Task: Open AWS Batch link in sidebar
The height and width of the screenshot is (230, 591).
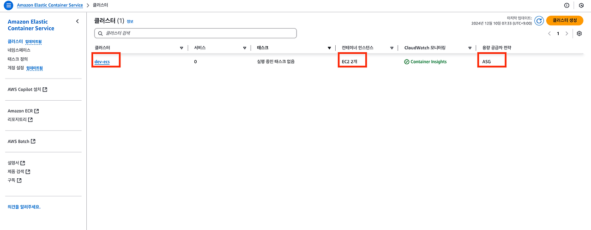Action: click(18, 141)
